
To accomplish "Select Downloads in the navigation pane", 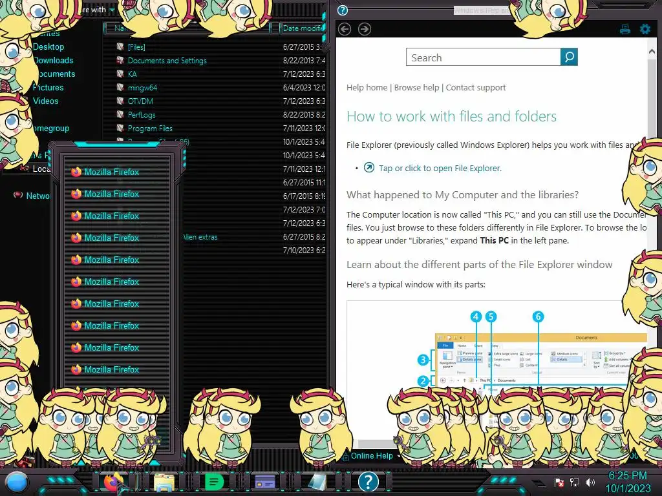I will (x=53, y=60).
